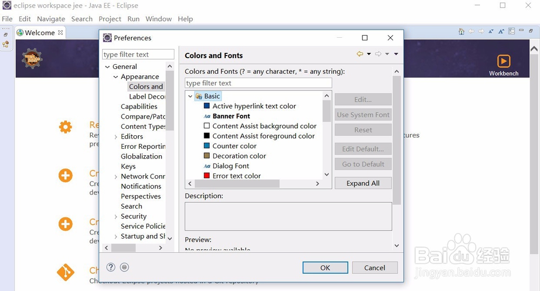Reduce font size on the Welcome page
Screen dimensions: 540x291
[491, 31]
